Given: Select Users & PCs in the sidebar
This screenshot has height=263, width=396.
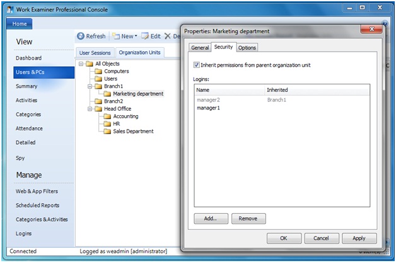Looking at the screenshot, I should coord(44,72).
